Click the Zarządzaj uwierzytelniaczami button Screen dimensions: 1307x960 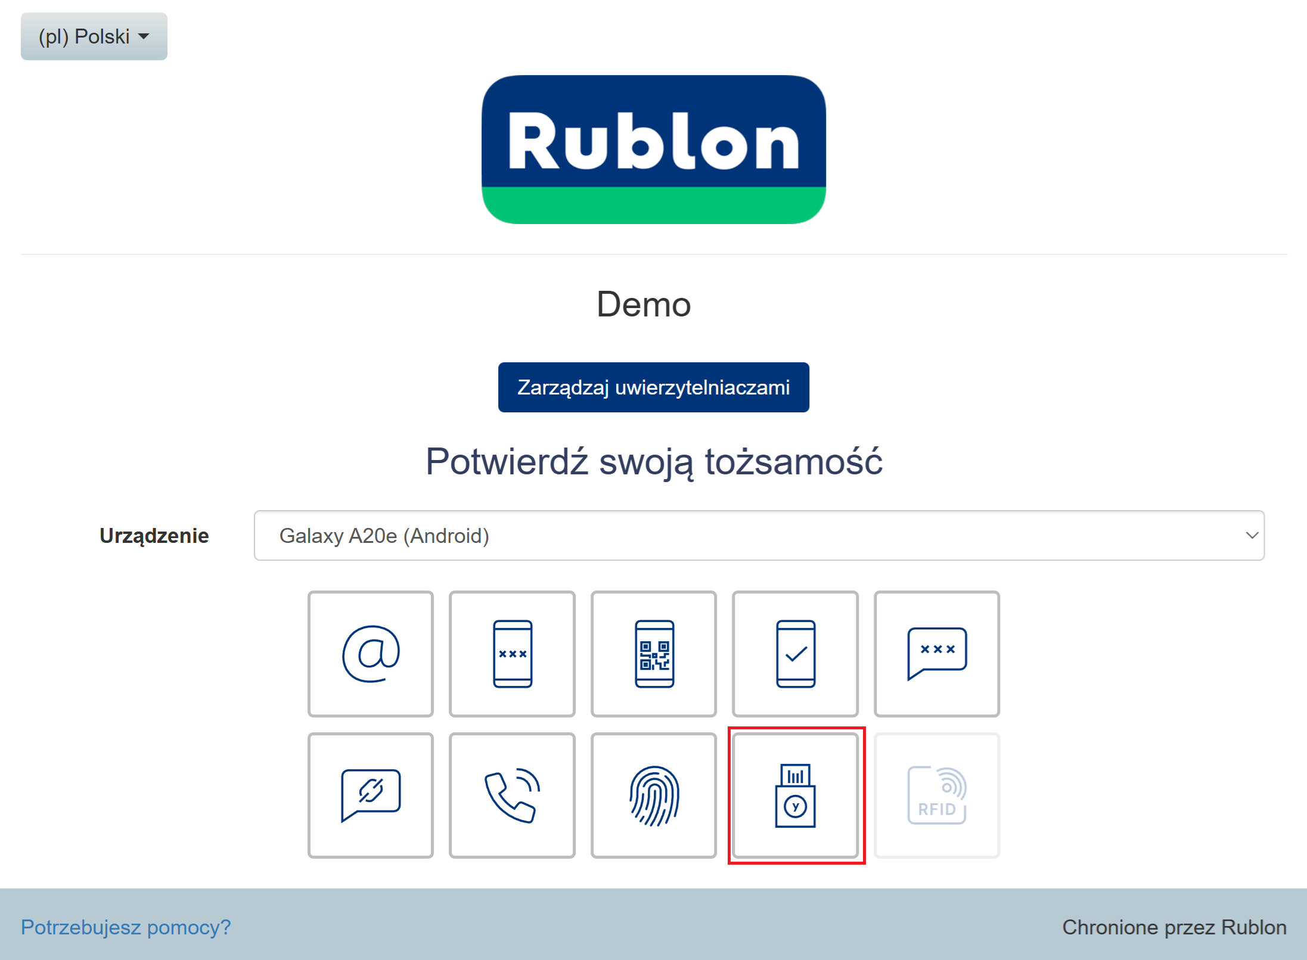[653, 387]
